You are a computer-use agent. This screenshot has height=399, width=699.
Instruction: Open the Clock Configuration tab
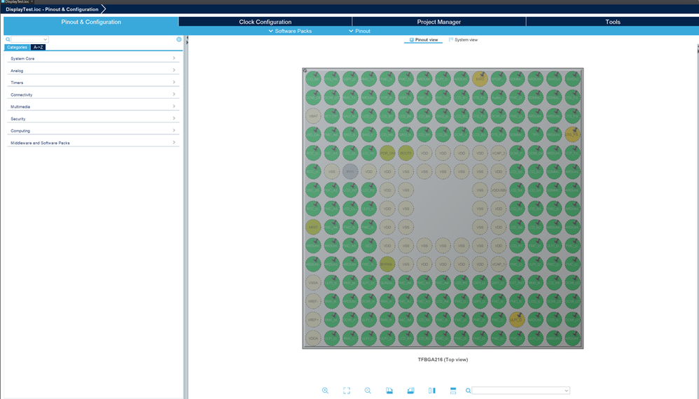point(265,22)
